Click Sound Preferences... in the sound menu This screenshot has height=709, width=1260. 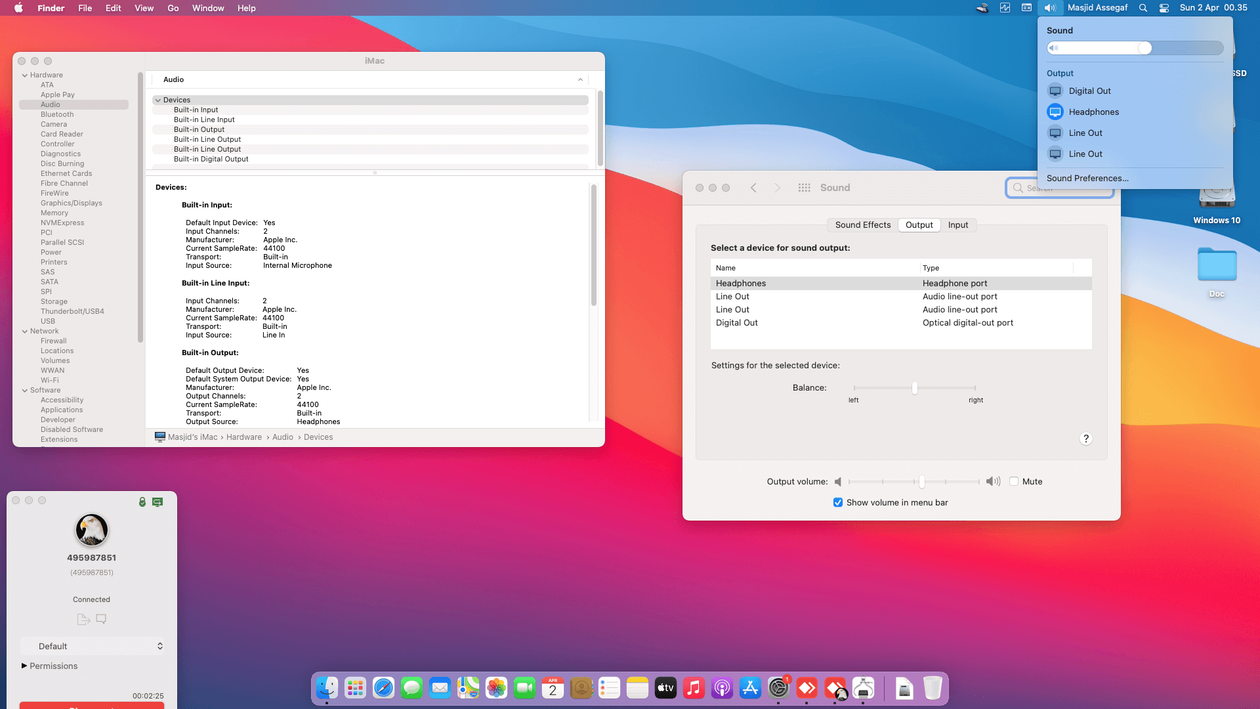coord(1087,178)
